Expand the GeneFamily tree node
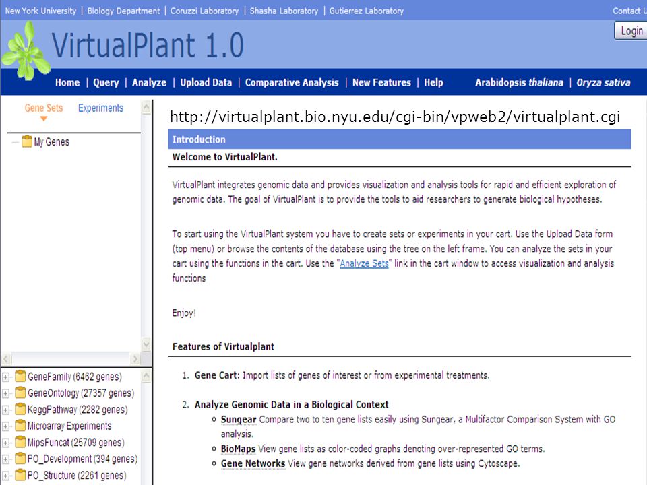The image size is (647, 485). [6, 377]
